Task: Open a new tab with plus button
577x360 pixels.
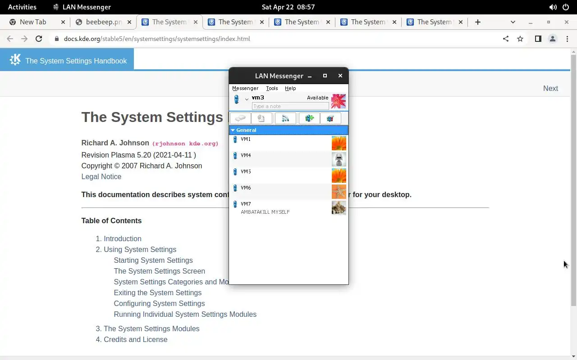Action: 478,22
